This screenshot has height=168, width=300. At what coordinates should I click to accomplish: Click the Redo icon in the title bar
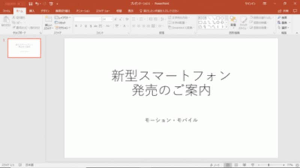45,4
